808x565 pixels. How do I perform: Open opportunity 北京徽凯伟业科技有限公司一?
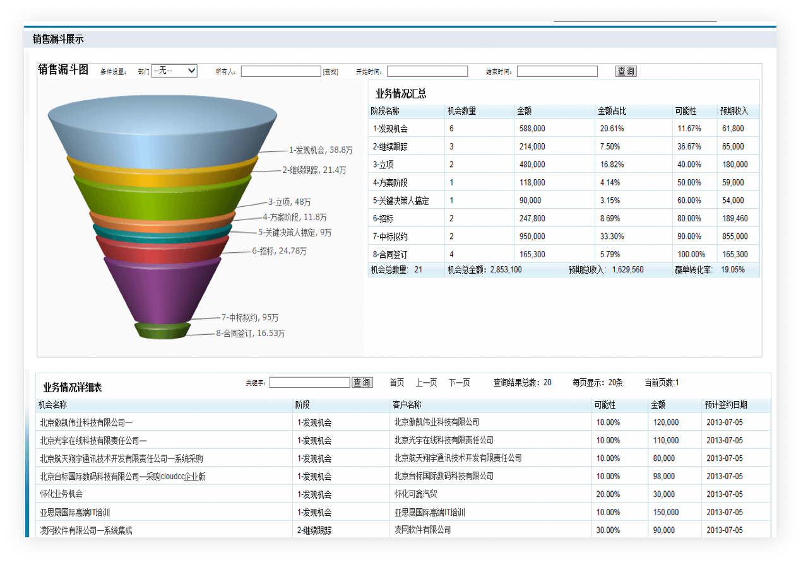(x=86, y=422)
